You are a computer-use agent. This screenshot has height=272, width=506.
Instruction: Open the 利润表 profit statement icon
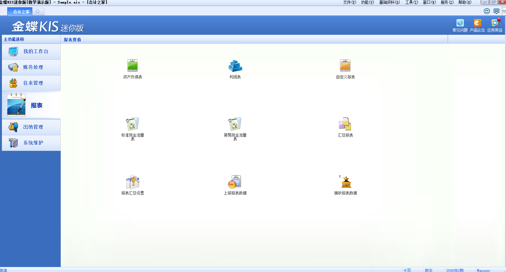[235, 66]
